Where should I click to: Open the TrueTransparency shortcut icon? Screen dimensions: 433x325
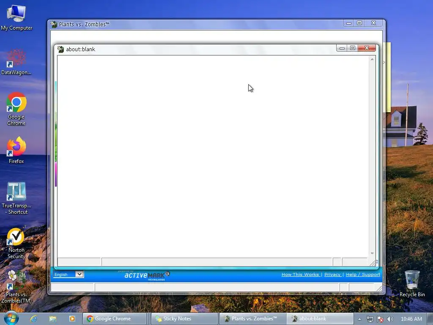[x=16, y=198]
